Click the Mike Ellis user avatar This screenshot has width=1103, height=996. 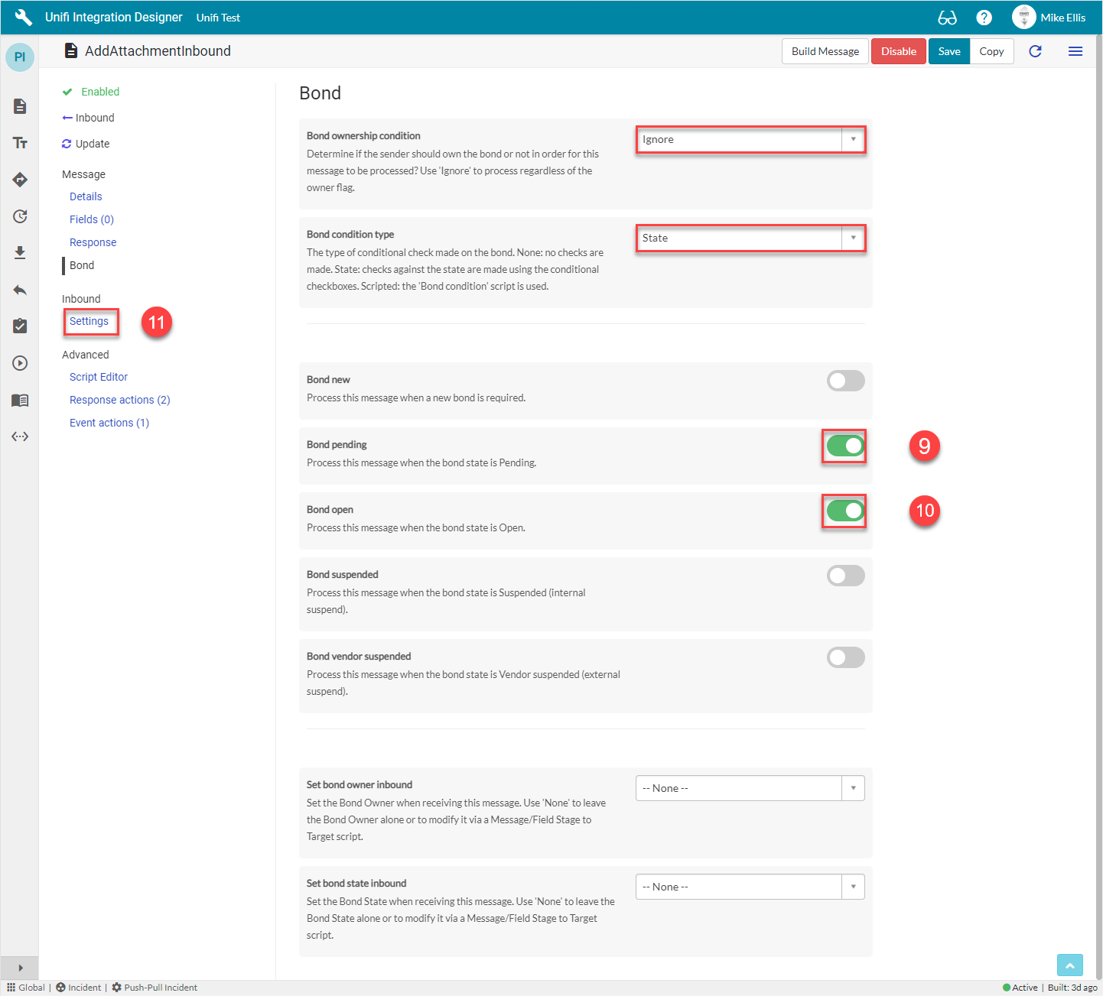click(x=1023, y=18)
